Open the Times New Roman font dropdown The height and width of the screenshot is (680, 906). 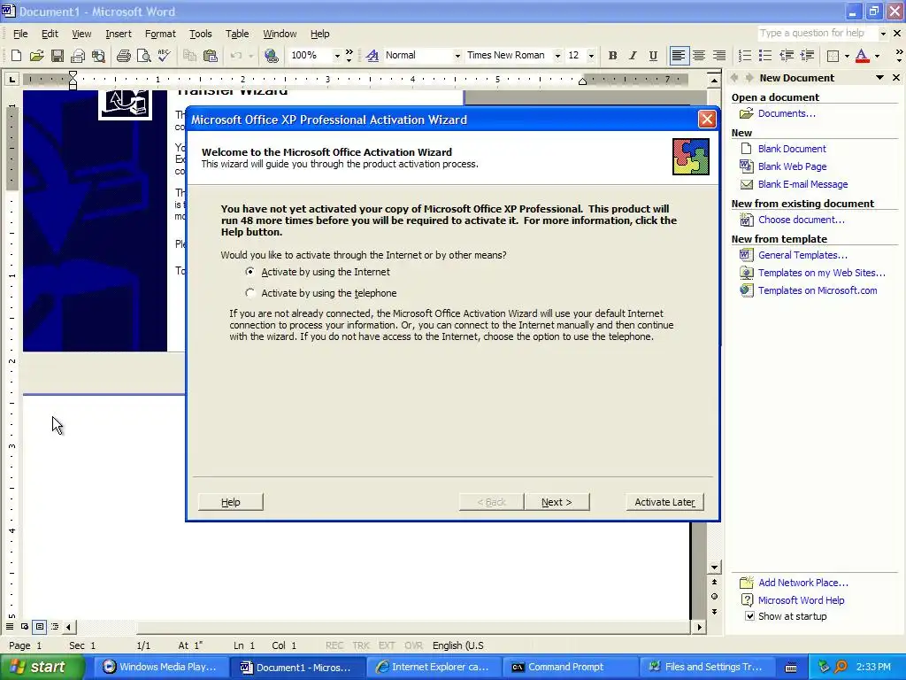557,56
